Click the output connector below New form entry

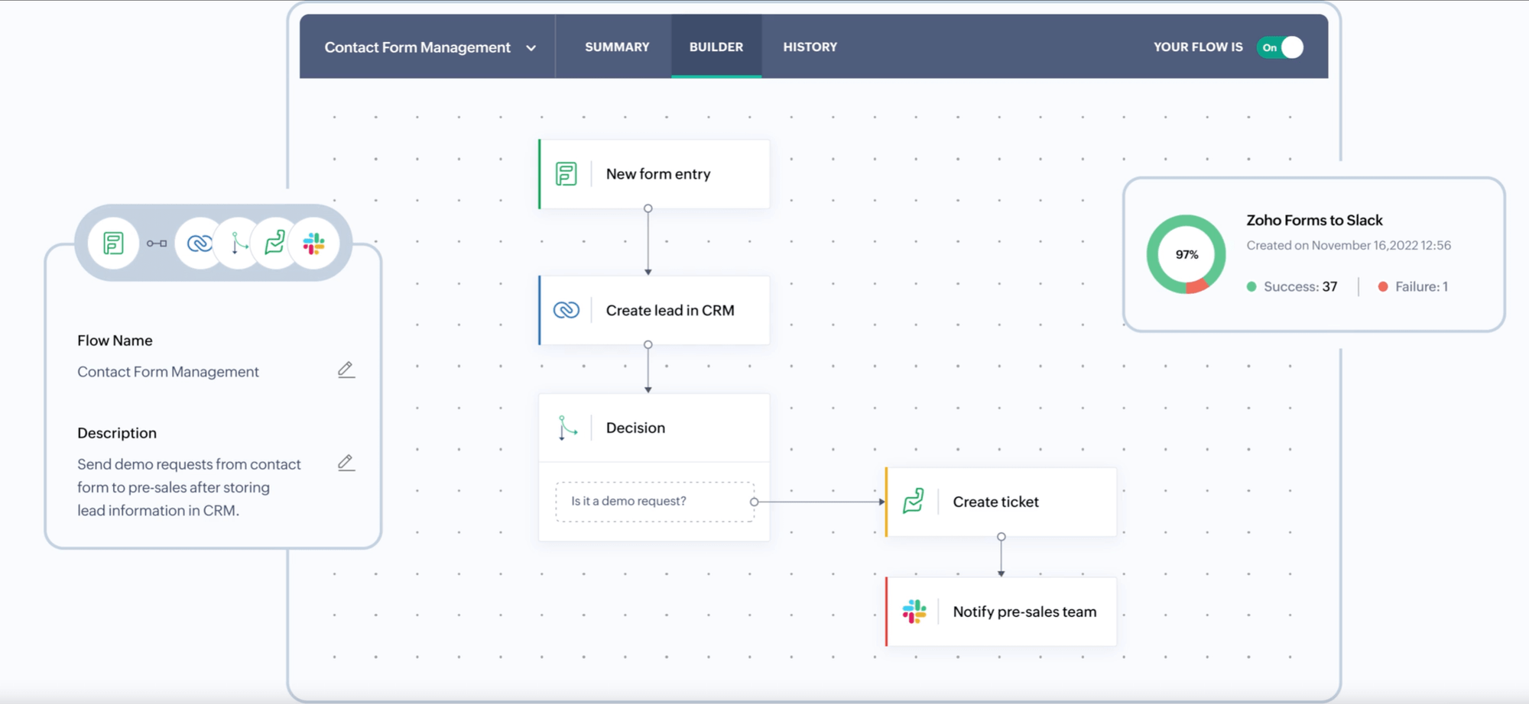pos(648,208)
